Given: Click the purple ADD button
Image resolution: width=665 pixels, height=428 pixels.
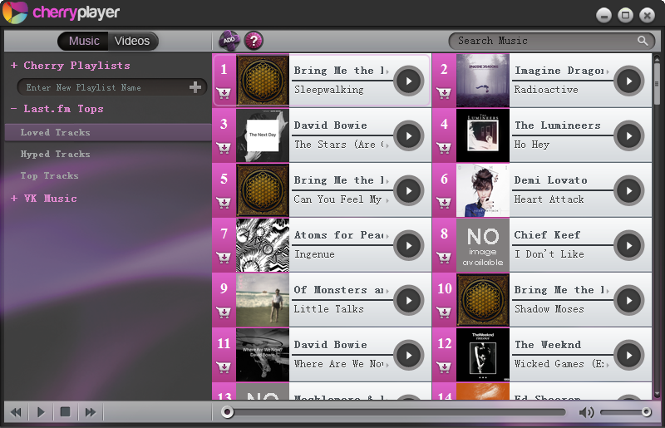Looking at the screenshot, I should point(229,41).
